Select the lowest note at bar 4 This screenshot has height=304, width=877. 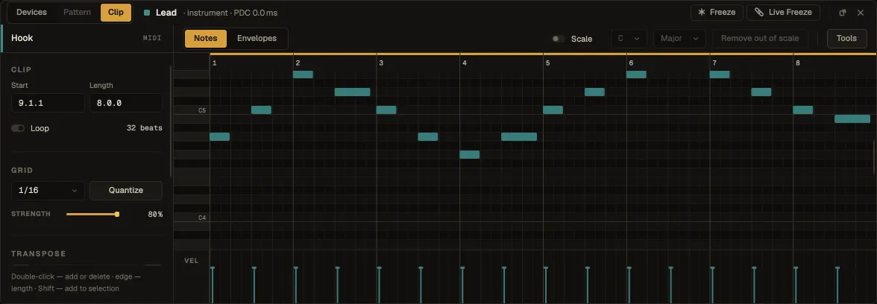click(470, 155)
